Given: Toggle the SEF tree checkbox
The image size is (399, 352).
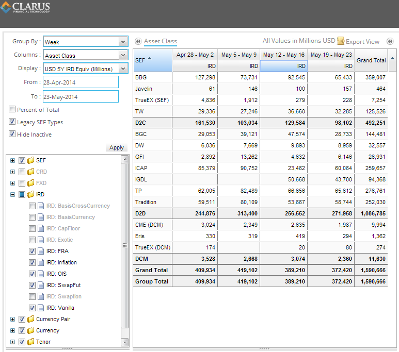Looking at the screenshot, I should [22, 160].
